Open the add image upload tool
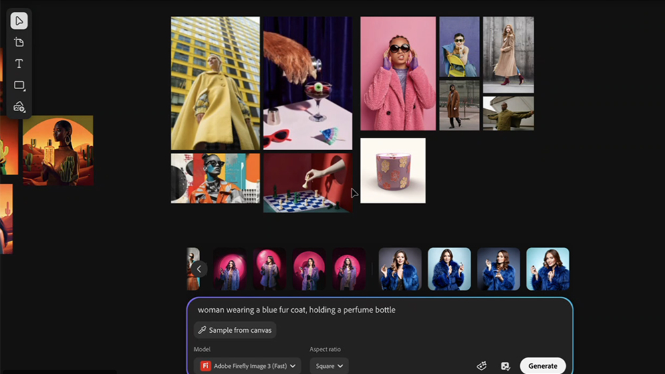 tap(19, 107)
